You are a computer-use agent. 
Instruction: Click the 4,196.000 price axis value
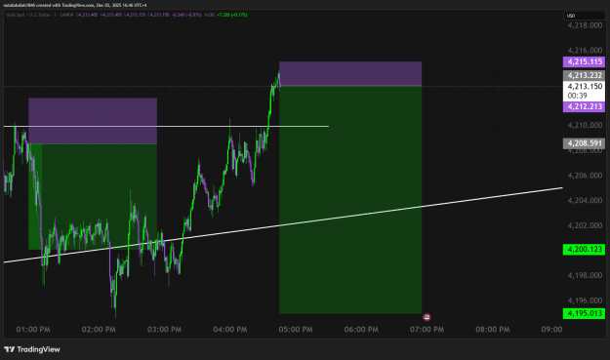pyautogui.click(x=585, y=300)
